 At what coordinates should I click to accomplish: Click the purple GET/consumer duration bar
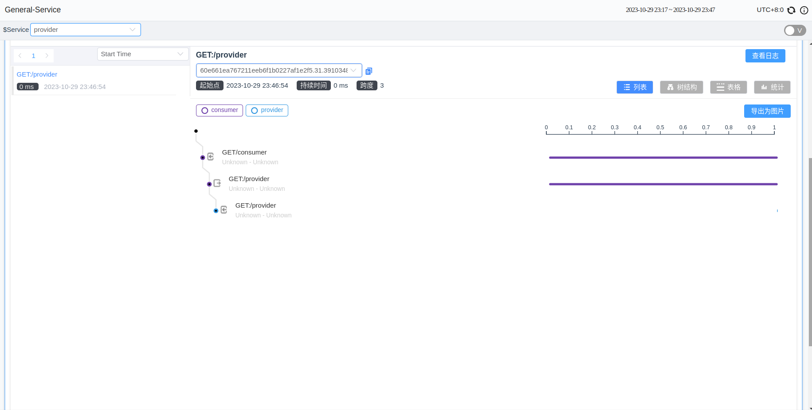[663, 158]
